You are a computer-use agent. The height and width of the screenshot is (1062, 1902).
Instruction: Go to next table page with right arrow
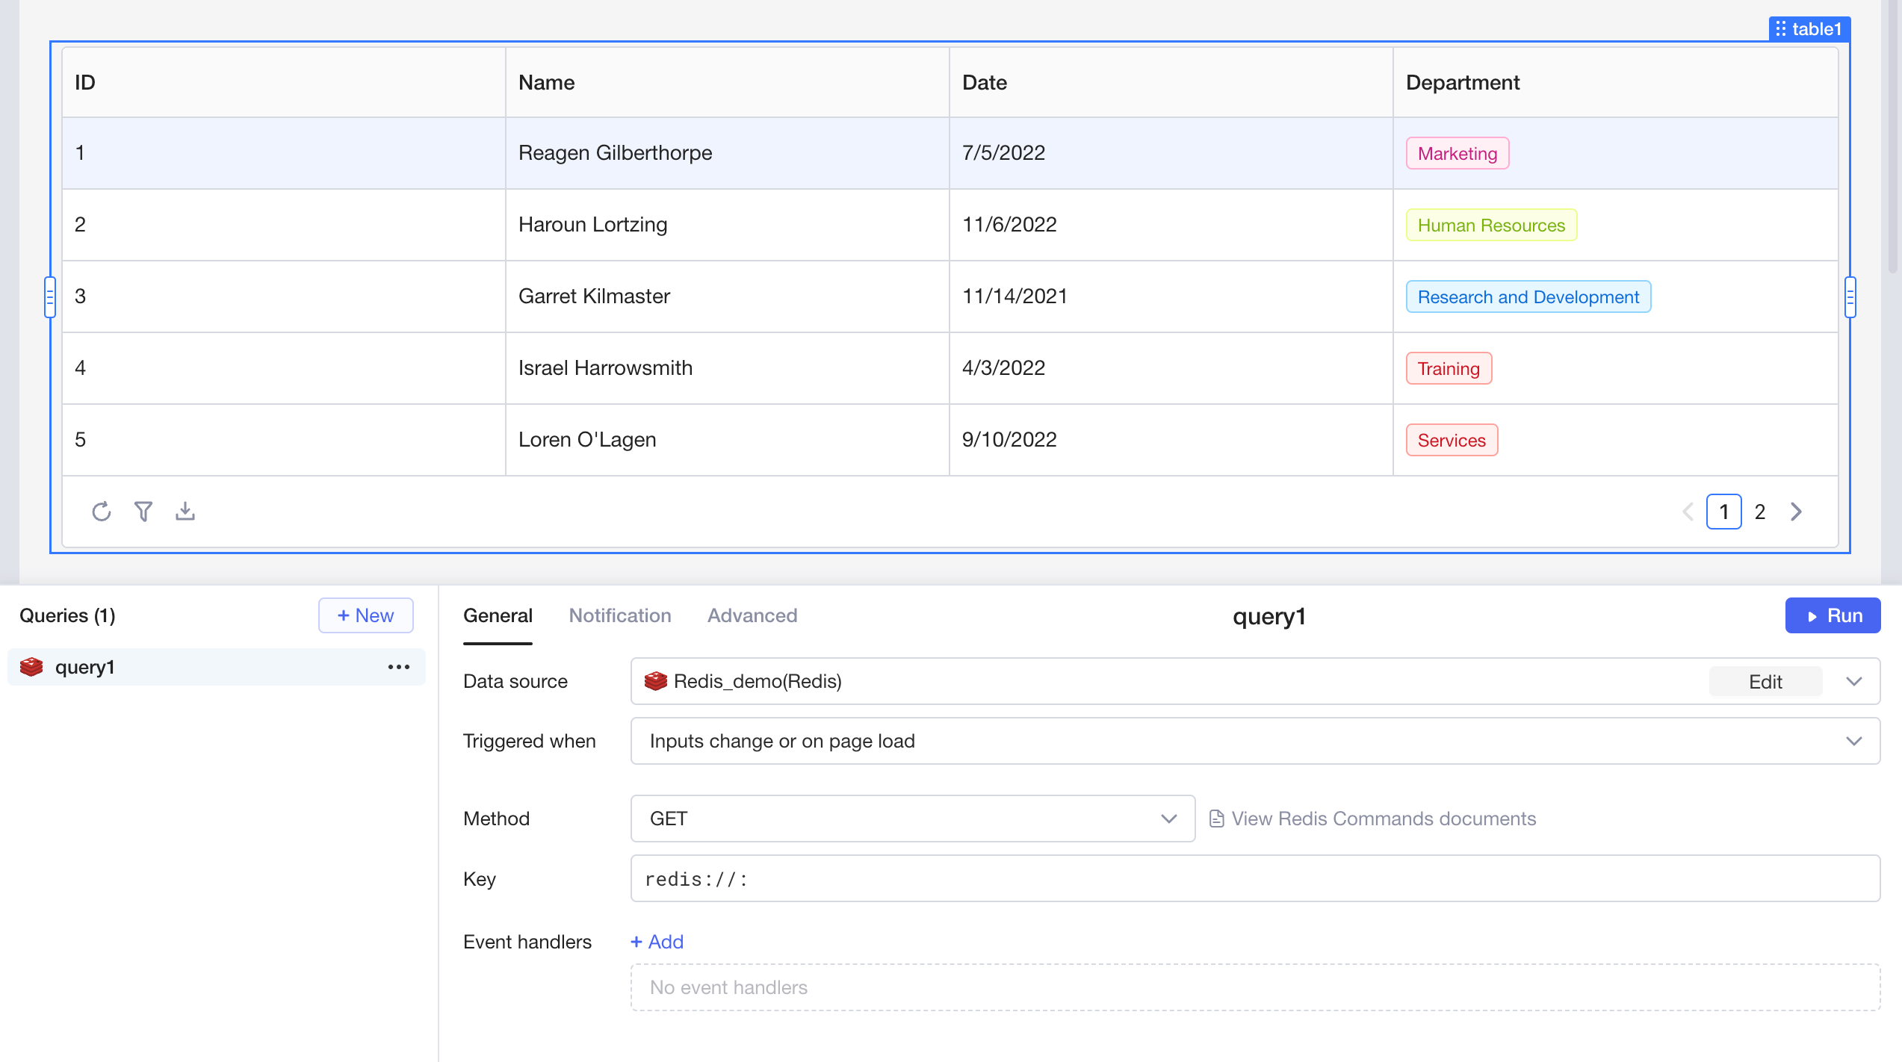[x=1796, y=512]
